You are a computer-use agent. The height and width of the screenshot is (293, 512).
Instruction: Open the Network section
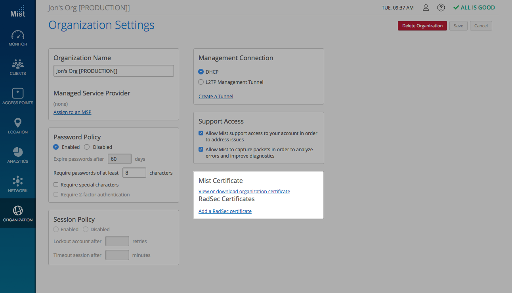coord(18,185)
